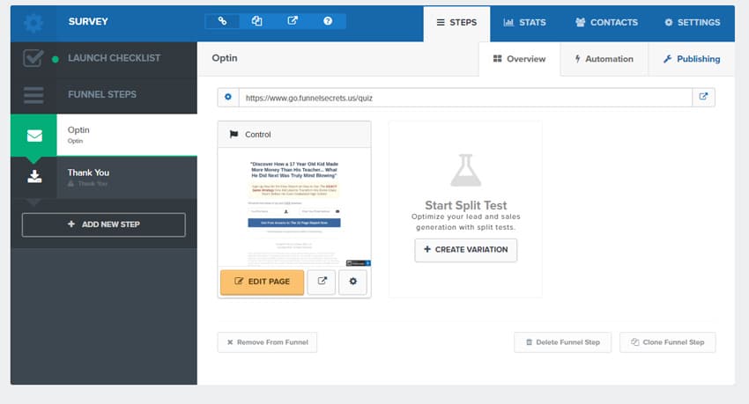Click the Start Split Test heading
749x404 pixels.
(466, 206)
